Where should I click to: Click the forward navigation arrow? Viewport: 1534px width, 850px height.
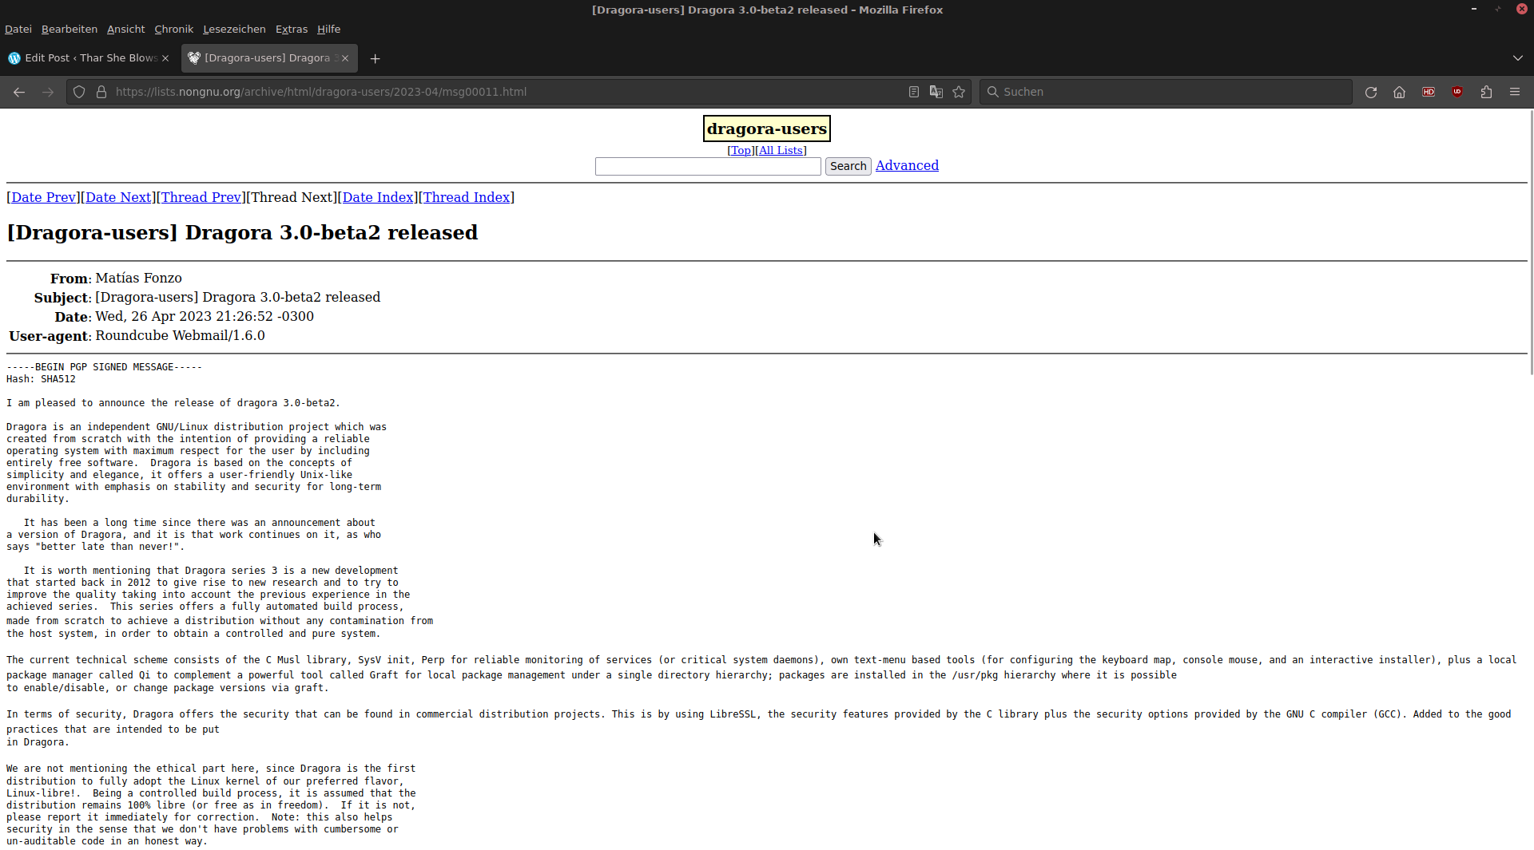[48, 92]
